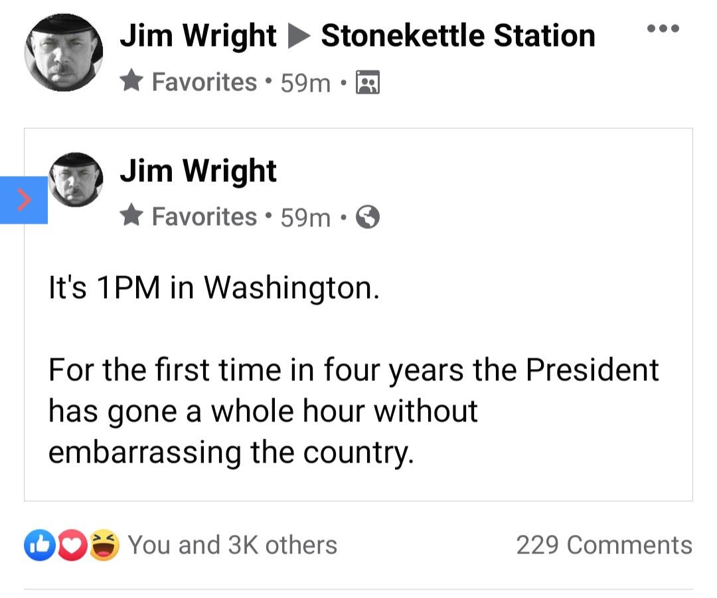Screen dimensions: 717x598
Task: Click the large Jim Wright profile picture
Action: pyautogui.click(x=64, y=52)
